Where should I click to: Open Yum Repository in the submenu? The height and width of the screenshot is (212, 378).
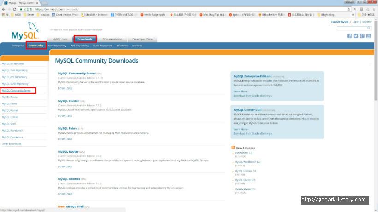pos(57,46)
